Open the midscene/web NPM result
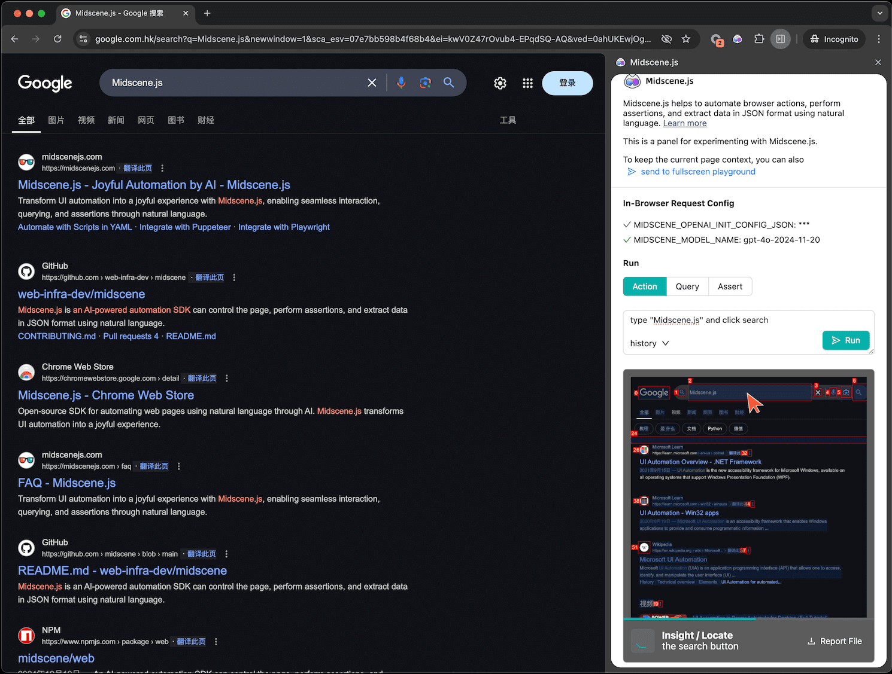892x674 pixels. [56, 658]
